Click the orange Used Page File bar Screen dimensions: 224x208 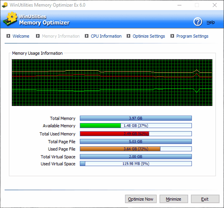pos(136,149)
